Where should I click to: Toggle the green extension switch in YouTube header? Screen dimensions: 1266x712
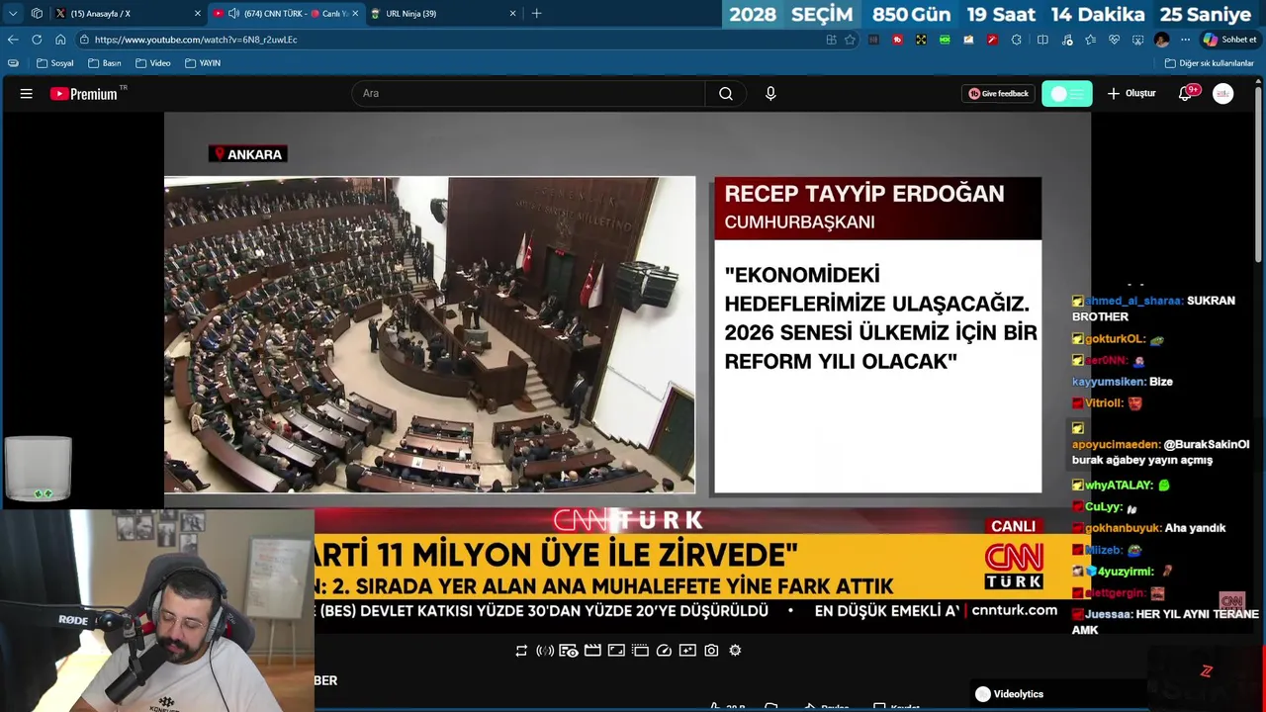pos(1067,93)
